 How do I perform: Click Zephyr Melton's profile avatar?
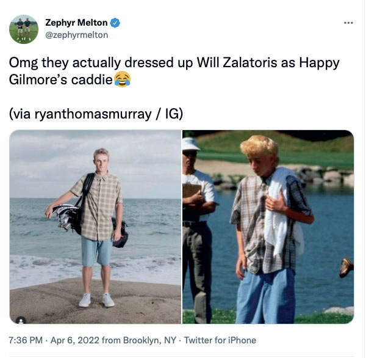(x=24, y=29)
